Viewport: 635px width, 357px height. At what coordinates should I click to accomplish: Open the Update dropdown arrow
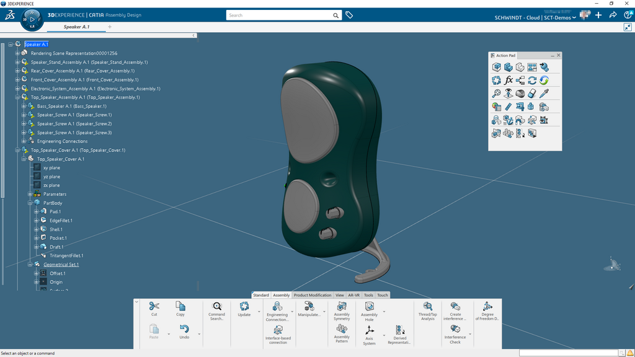[259, 312]
